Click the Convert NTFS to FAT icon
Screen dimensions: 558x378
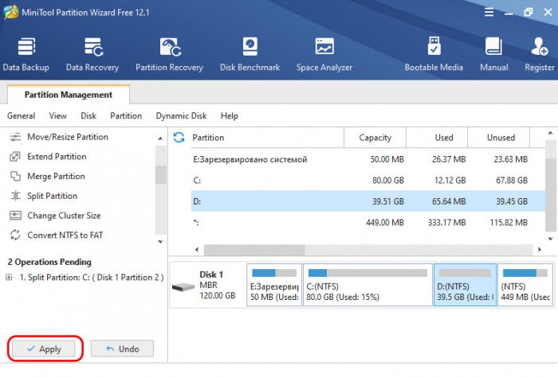tap(15, 235)
